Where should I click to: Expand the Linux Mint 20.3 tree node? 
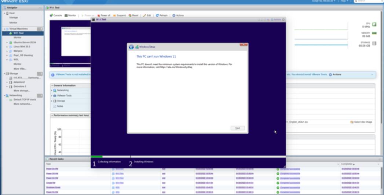tap(7, 47)
